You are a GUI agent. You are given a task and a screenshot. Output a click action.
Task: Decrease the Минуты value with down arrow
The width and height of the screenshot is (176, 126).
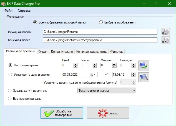click(114, 67)
